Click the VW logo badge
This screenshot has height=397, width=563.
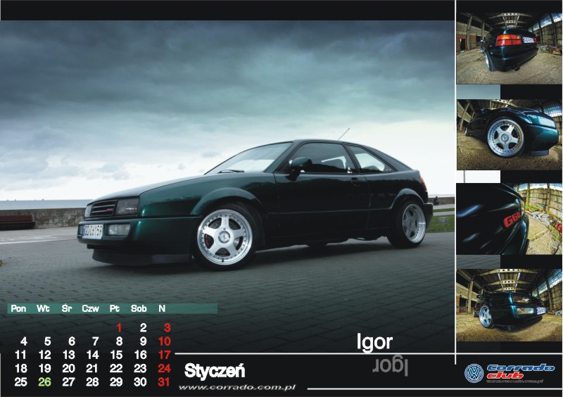(x=474, y=373)
